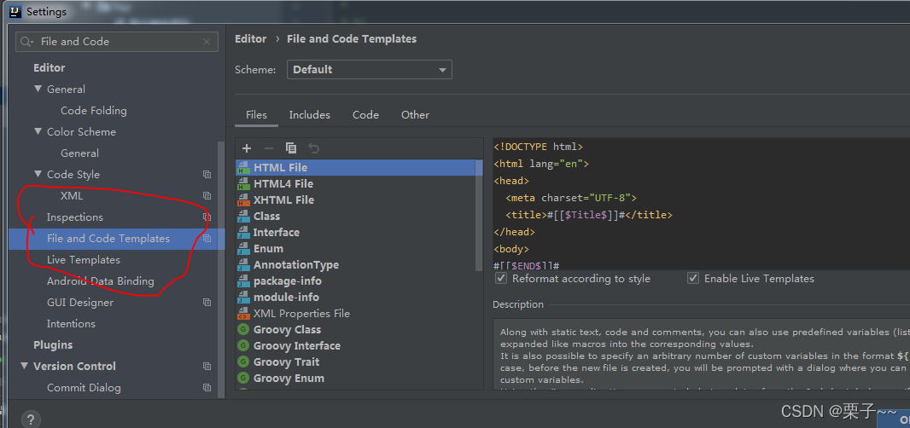Viewport: 910px width, 428px height.
Task: Click the Groovy Interface green icon
Action: pos(243,345)
